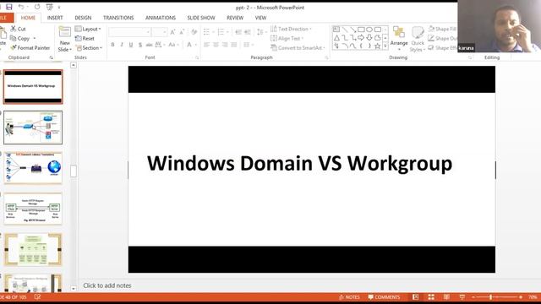Toggle Strikethrough formatting
The height and width of the screenshot is (304, 541).
coord(149,45)
